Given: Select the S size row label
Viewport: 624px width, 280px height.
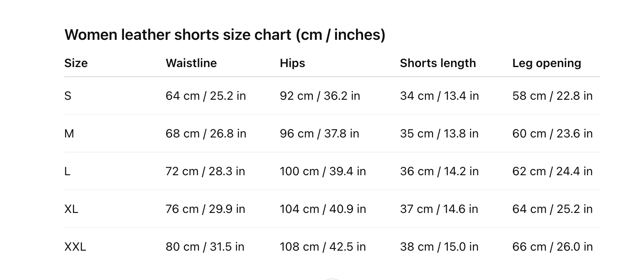Looking at the screenshot, I should tap(68, 96).
